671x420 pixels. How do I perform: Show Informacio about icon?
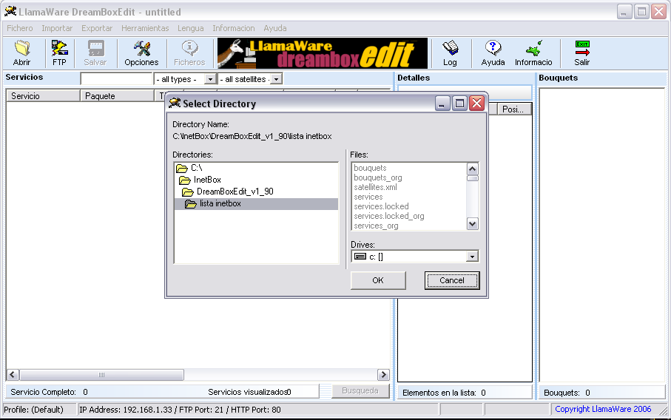coord(533,53)
